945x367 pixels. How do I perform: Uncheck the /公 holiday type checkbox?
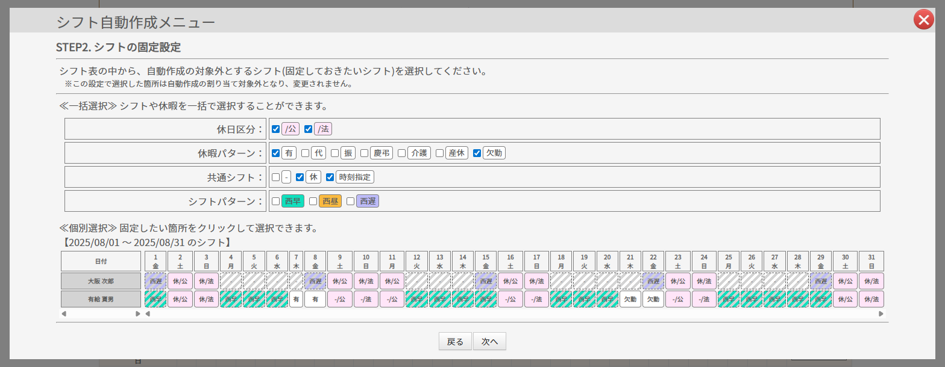[275, 129]
